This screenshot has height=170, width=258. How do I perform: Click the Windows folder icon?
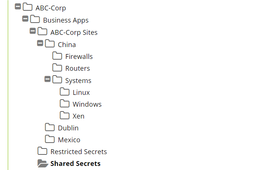tap(64, 103)
